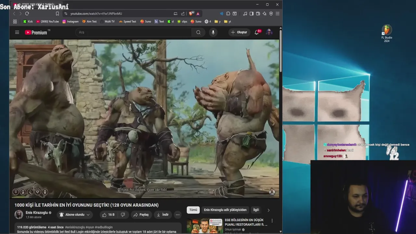The width and height of the screenshot is (416, 234).
Task: Open the Speed Test bookmark
Action: pyautogui.click(x=127, y=21)
